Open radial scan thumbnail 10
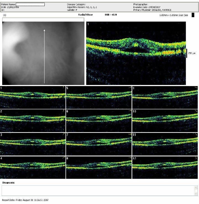The height and width of the screenshot is (204, 199). 165,120
